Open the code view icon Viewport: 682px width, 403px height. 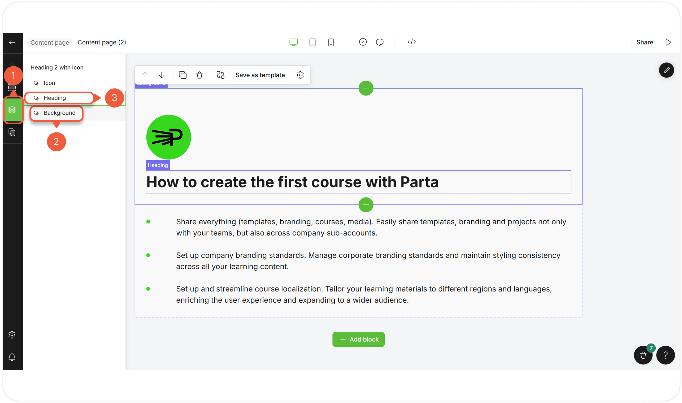point(411,42)
